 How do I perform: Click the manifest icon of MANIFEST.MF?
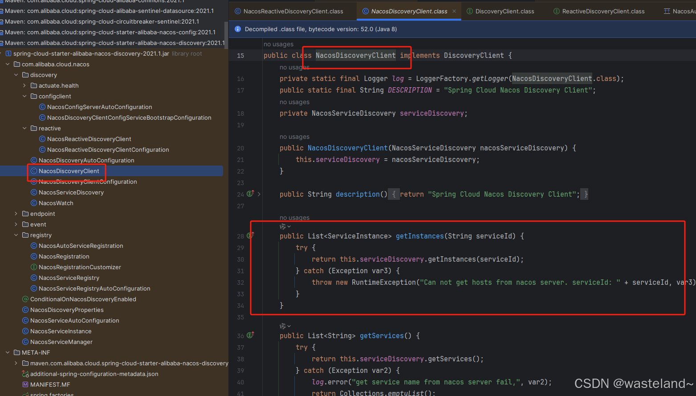point(25,384)
